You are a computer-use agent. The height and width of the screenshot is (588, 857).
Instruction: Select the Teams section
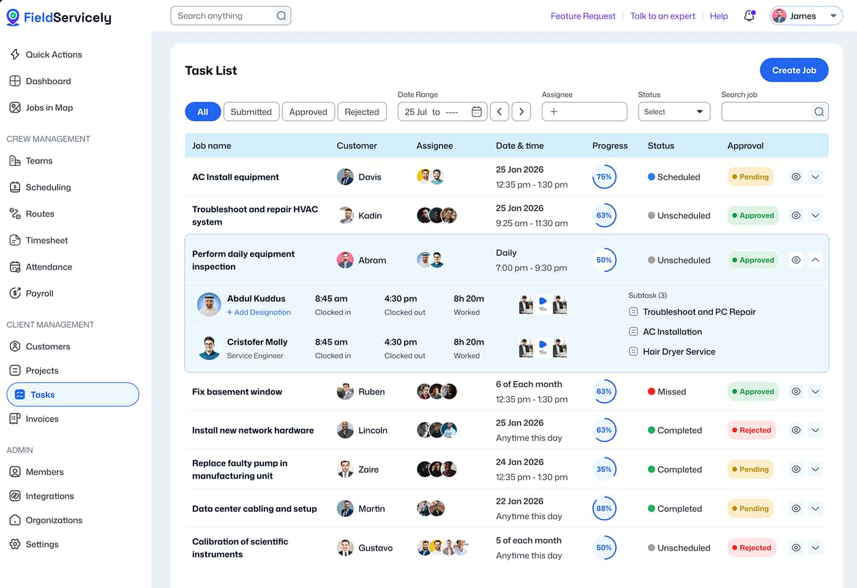click(x=39, y=160)
